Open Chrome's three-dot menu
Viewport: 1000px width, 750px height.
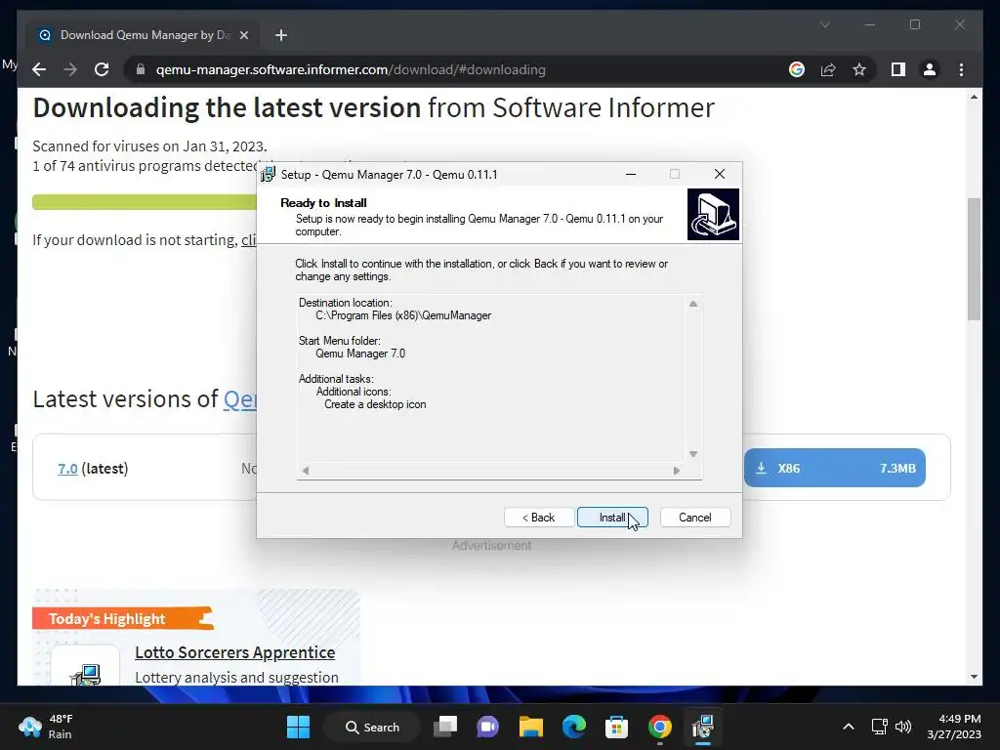pos(961,69)
